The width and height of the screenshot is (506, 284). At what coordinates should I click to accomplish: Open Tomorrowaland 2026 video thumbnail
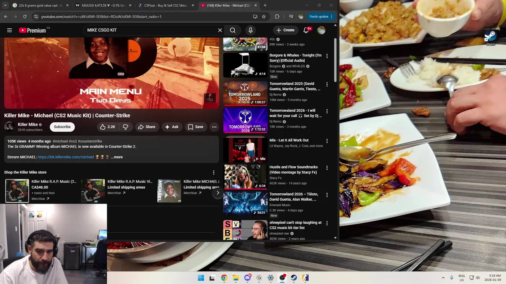coord(245,120)
